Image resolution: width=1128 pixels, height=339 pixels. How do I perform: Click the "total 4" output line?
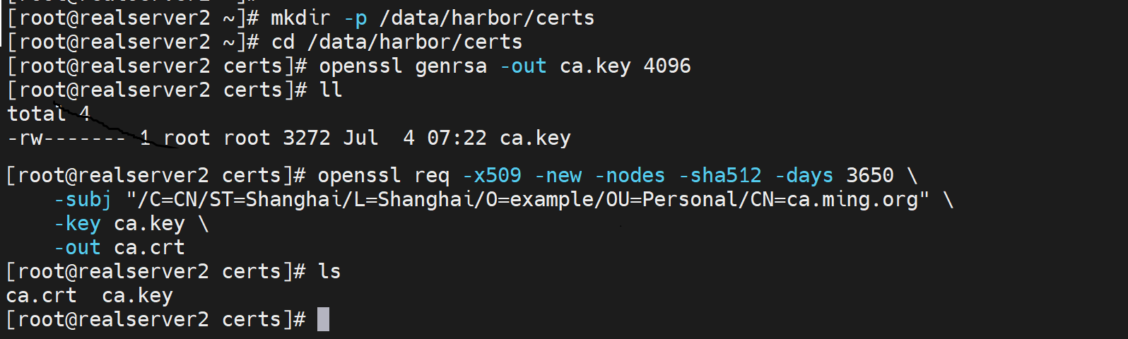coord(48,114)
